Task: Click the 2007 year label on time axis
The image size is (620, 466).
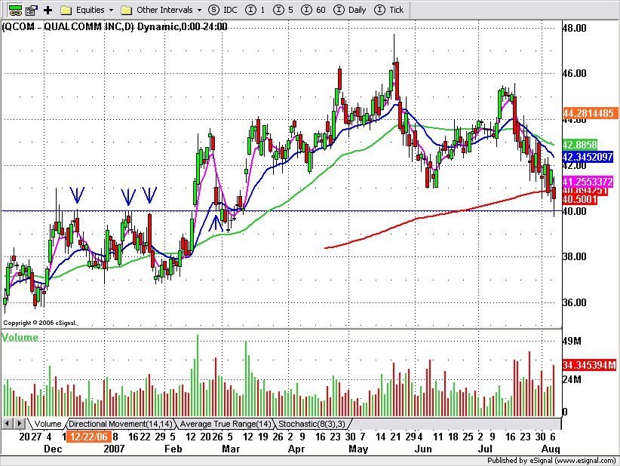Action: 114,449
